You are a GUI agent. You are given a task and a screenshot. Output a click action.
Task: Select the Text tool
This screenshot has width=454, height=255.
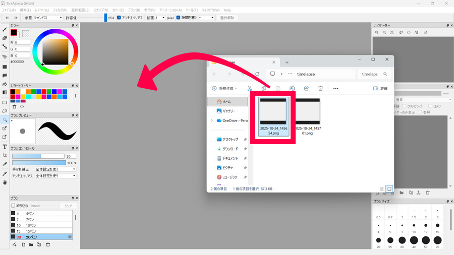[x=5, y=147]
